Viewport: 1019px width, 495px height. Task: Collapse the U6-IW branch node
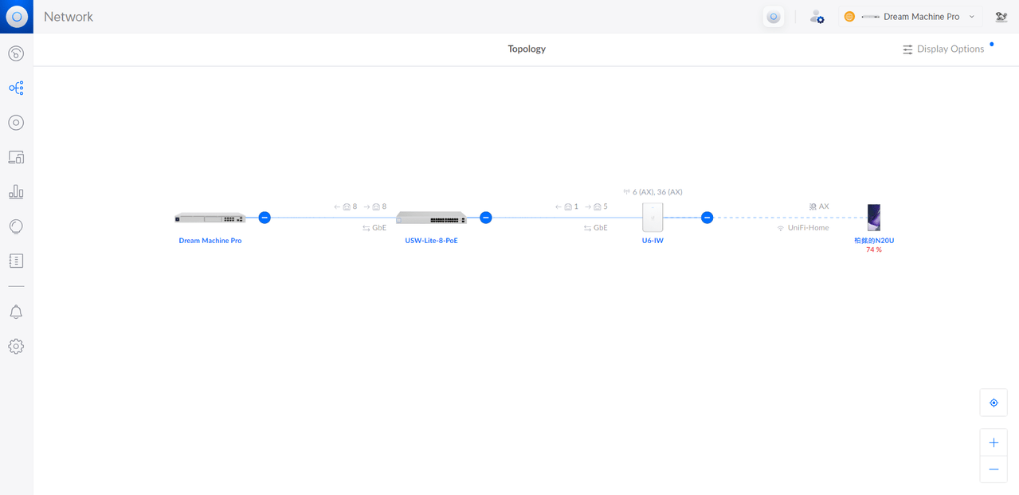(707, 218)
